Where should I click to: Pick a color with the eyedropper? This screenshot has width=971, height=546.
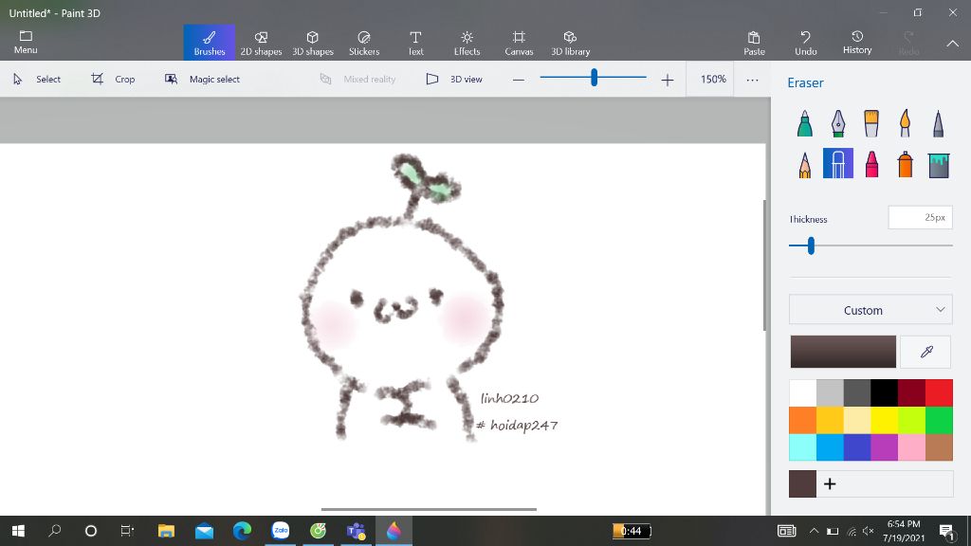(925, 352)
